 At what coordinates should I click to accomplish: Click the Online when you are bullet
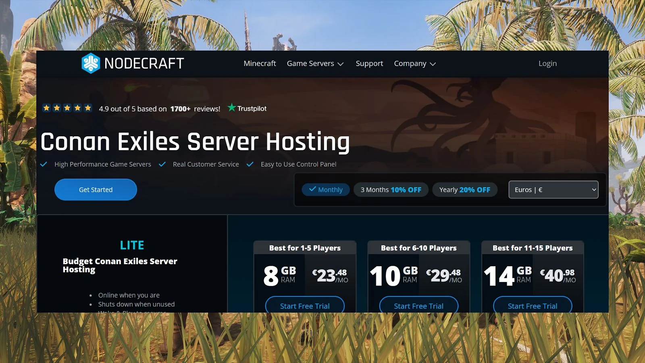[x=129, y=295]
